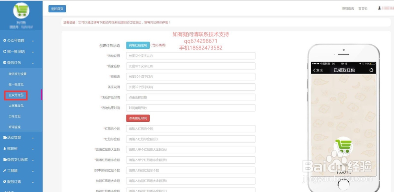Focus the 普通红包最小金额 input field
Screen dimensions: 394x192
click(190, 160)
